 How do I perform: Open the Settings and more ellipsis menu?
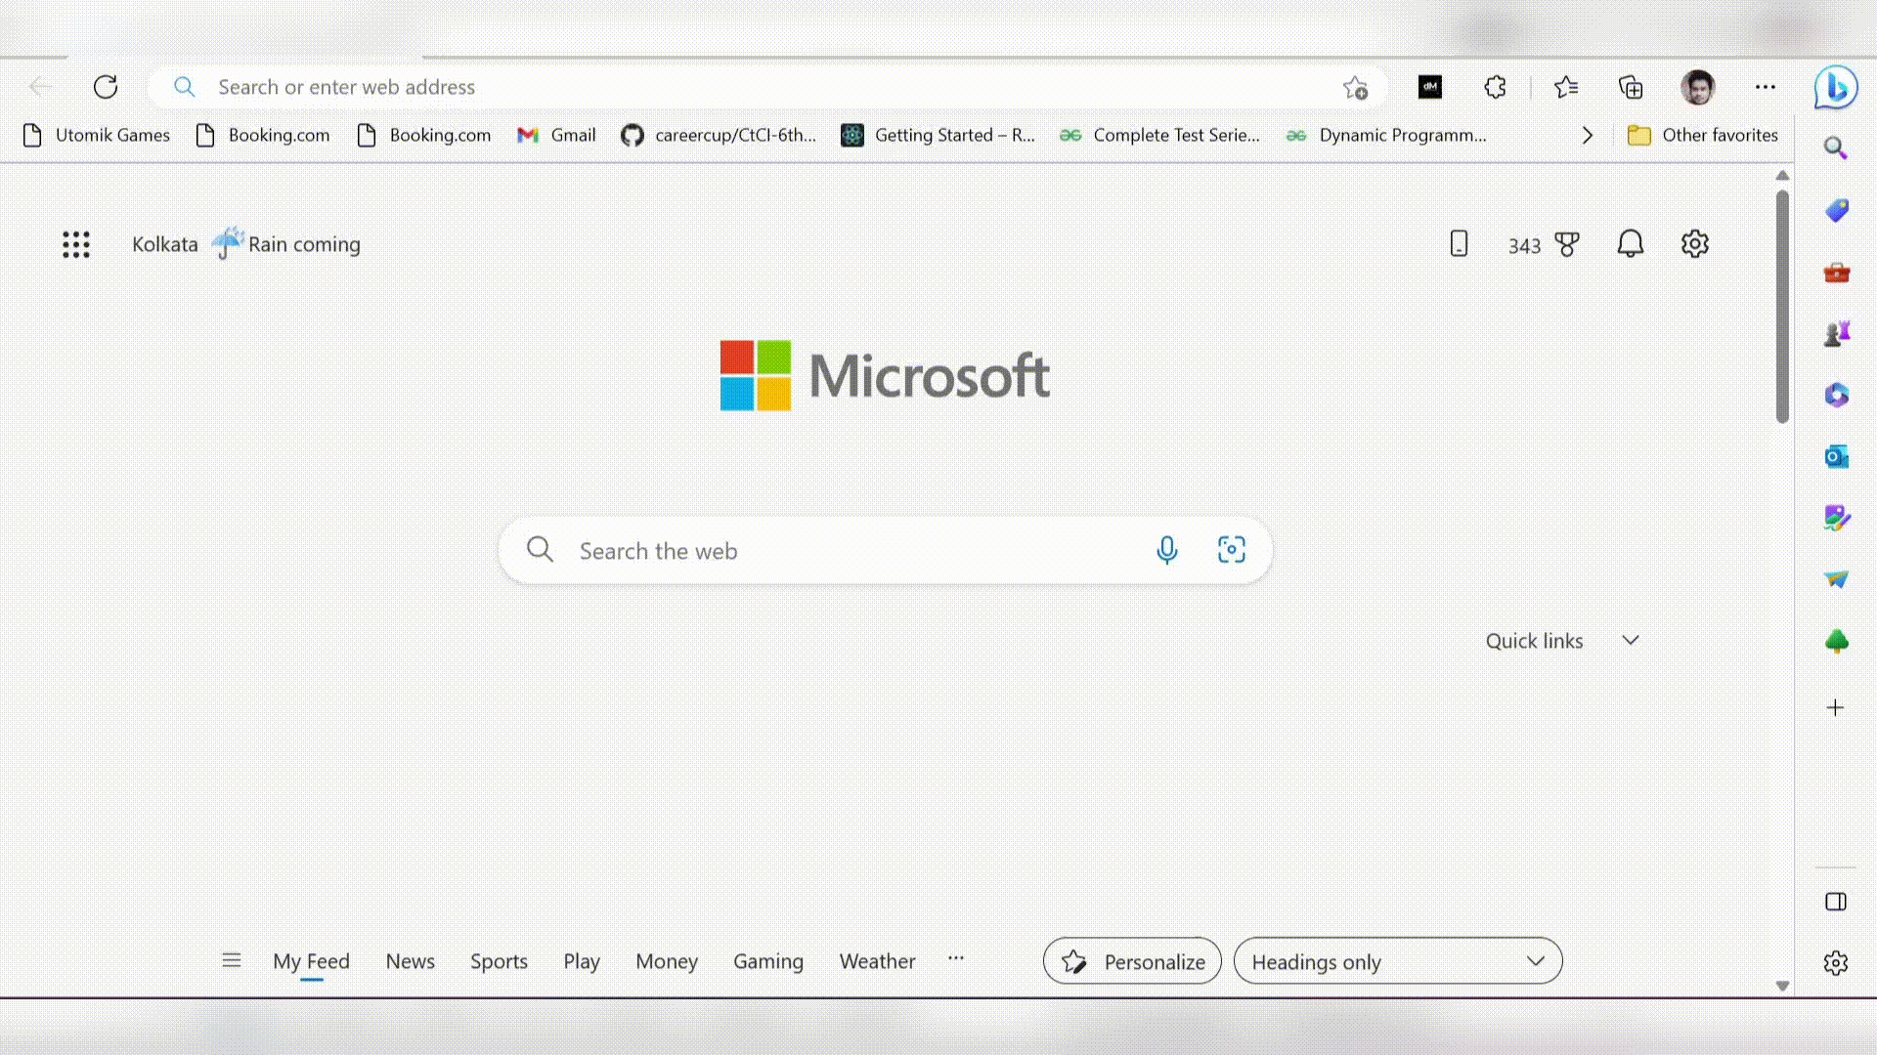(x=1765, y=87)
